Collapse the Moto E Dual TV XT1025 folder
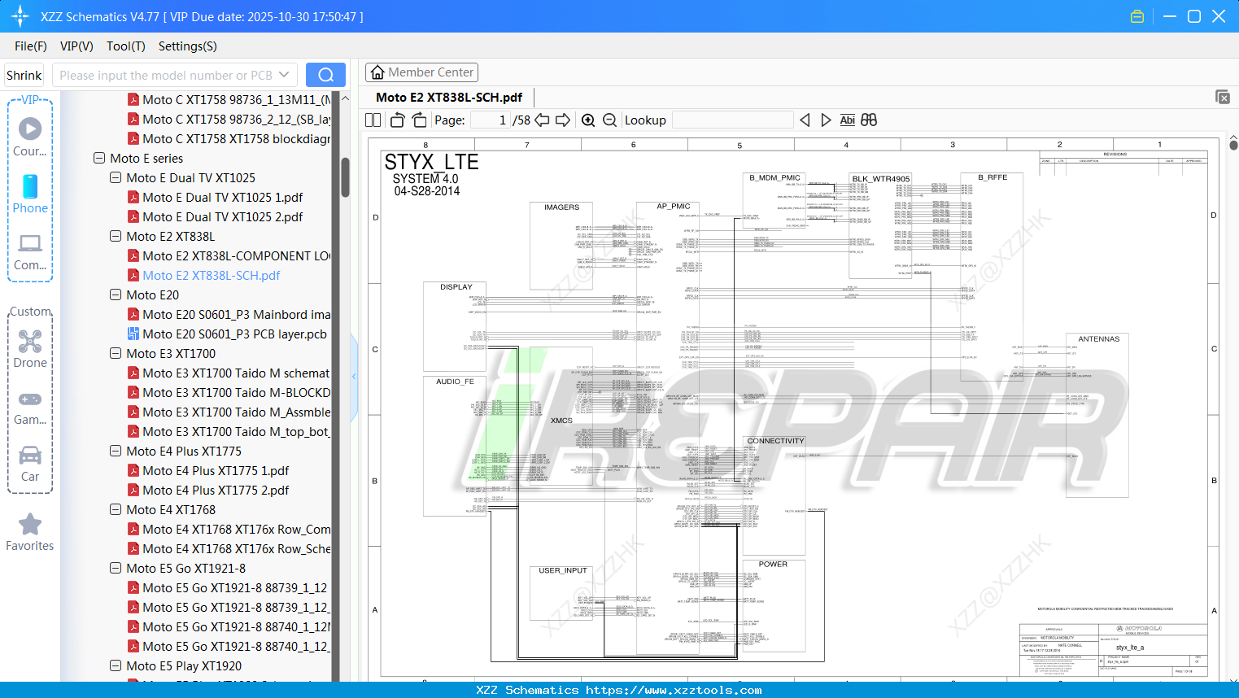 coord(116,177)
